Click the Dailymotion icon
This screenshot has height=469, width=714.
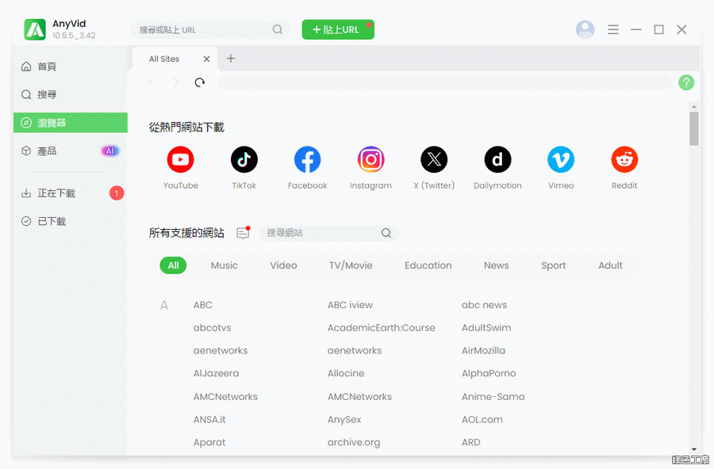[497, 160]
